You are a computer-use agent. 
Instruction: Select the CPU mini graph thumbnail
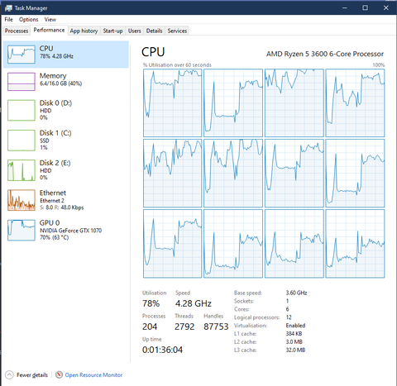(22, 55)
